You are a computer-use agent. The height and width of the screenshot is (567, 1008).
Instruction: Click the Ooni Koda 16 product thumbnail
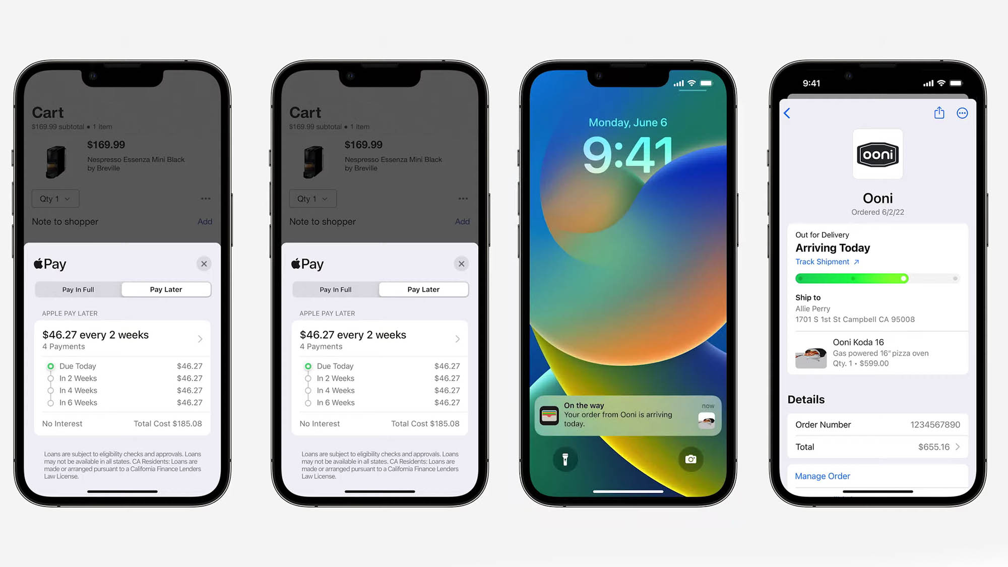tap(811, 353)
